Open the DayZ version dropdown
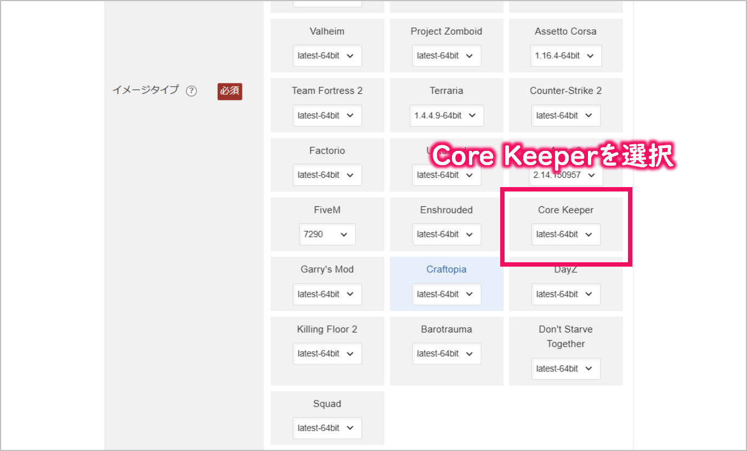This screenshot has width=747, height=451. (565, 294)
